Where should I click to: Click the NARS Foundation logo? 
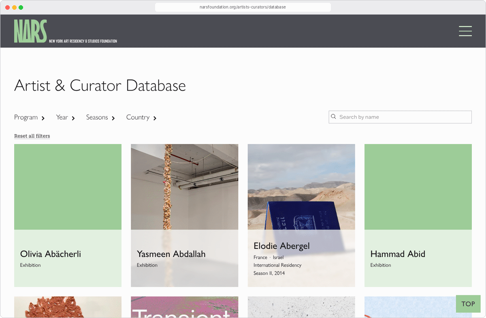pos(66,31)
